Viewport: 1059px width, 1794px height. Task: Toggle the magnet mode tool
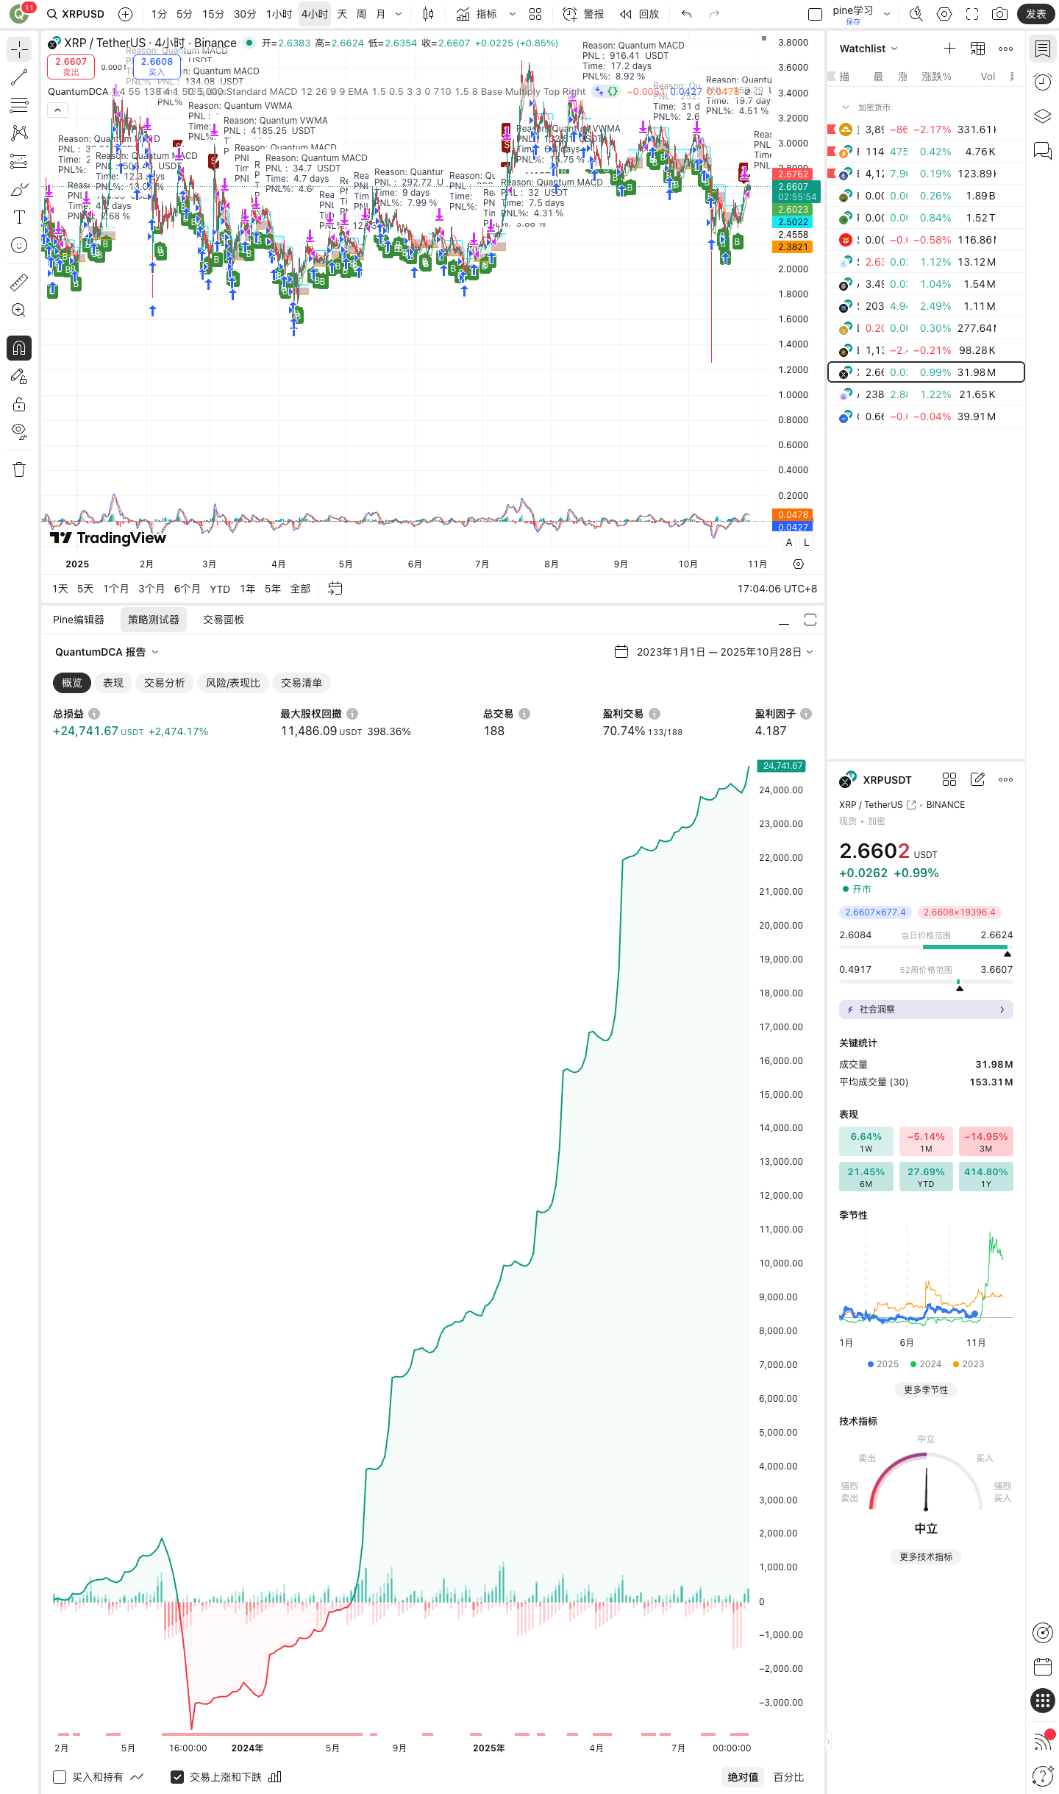click(x=19, y=348)
